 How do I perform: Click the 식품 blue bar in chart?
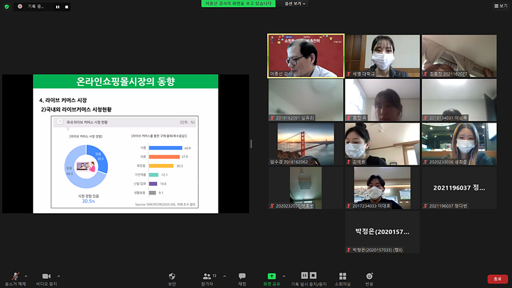click(165, 147)
